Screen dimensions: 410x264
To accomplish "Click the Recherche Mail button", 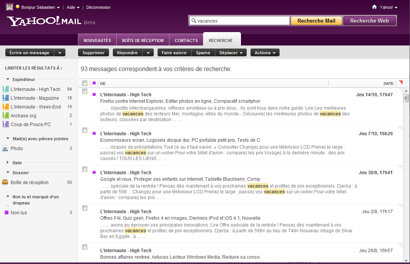I will [x=316, y=21].
